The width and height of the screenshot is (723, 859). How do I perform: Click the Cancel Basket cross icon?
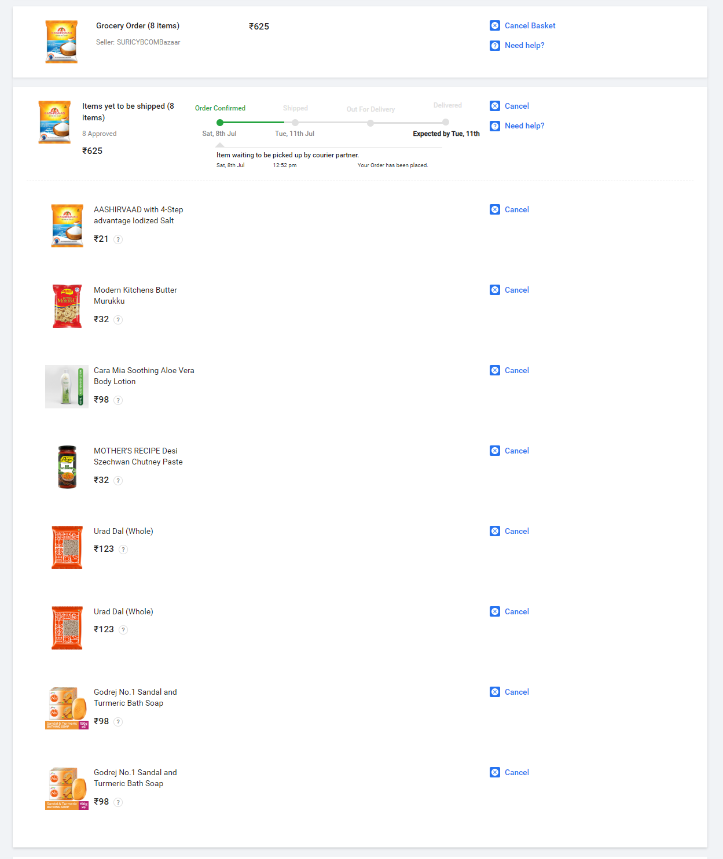(x=495, y=25)
